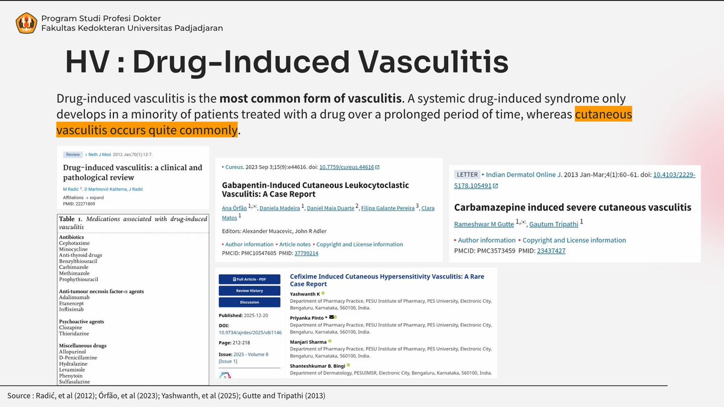Click 'Allopurinol' in the table
Screen dimensions: 724x407
click(73, 352)
